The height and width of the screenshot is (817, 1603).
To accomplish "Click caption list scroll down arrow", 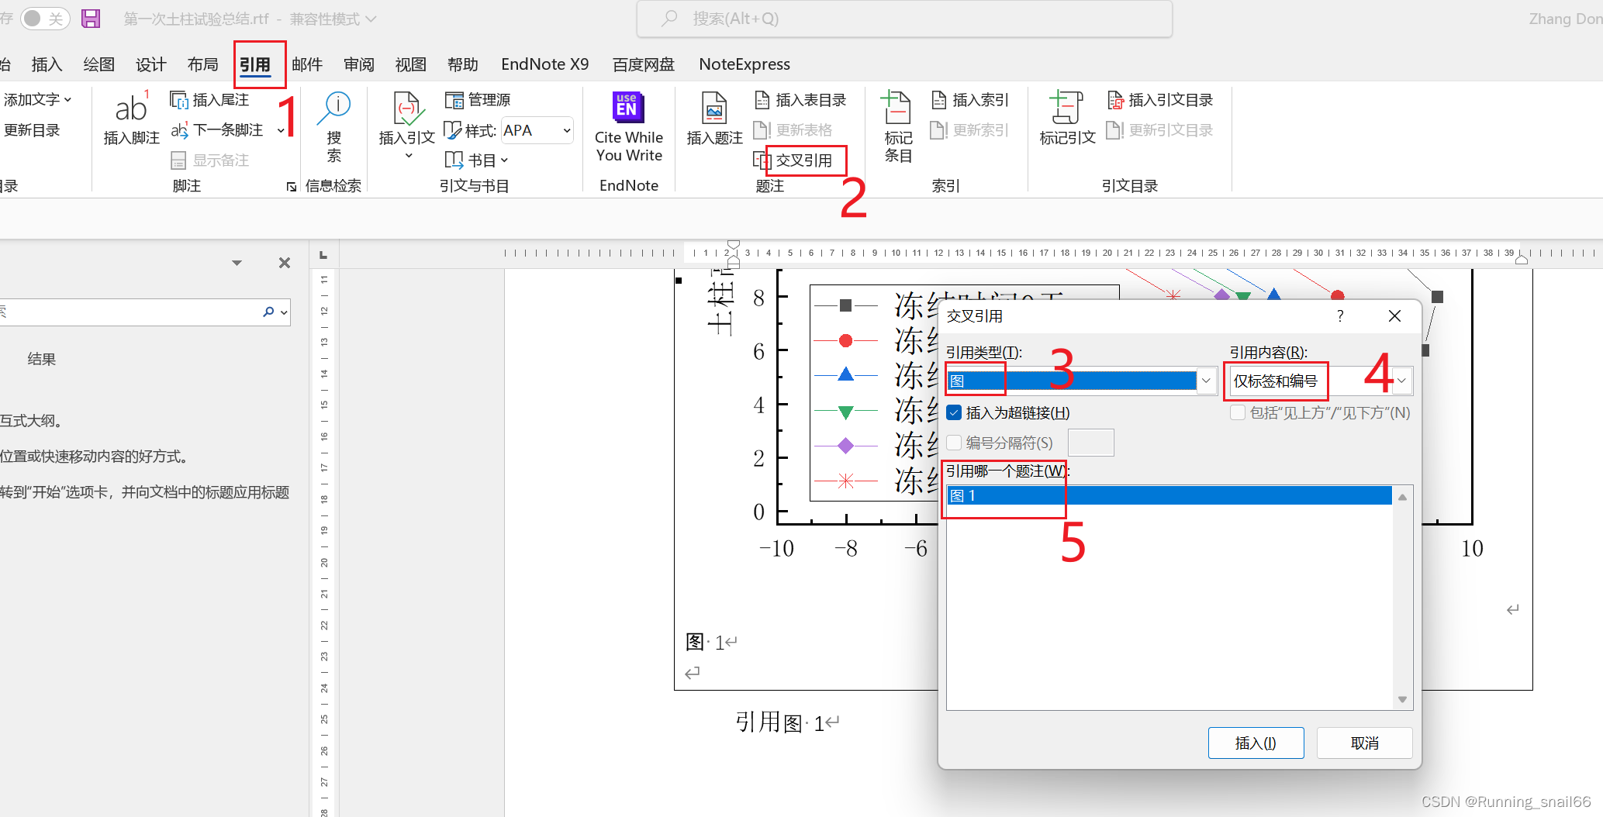I will tap(1402, 699).
